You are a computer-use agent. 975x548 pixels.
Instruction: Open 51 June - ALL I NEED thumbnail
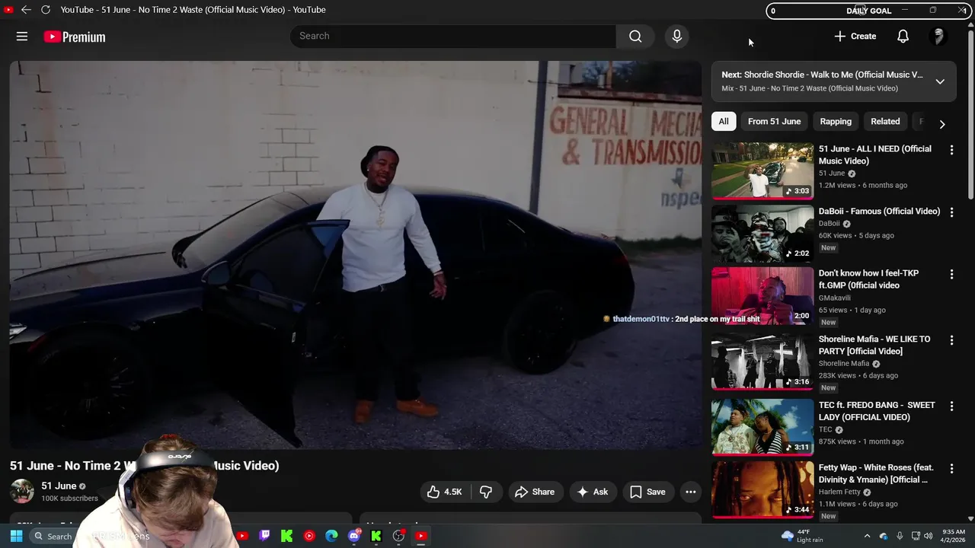pyautogui.click(x=762, y=170)
